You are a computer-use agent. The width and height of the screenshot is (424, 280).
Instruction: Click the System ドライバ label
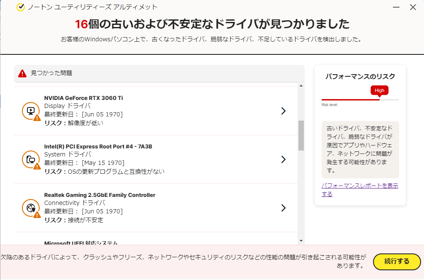(67, 154)
